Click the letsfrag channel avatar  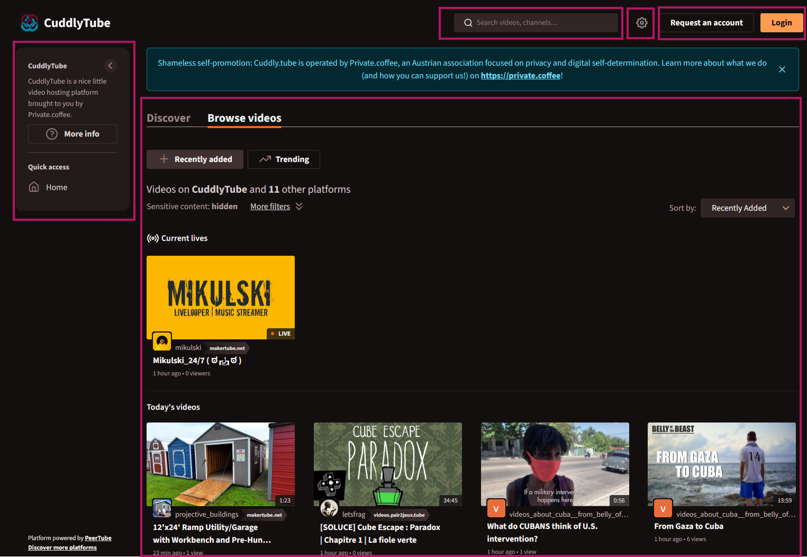point(329,508)
